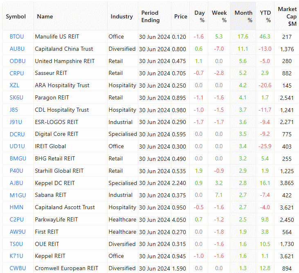This screenshot has height=273, width=299.
Task: Click the CWBU symbol link
Action: (17, 268)
